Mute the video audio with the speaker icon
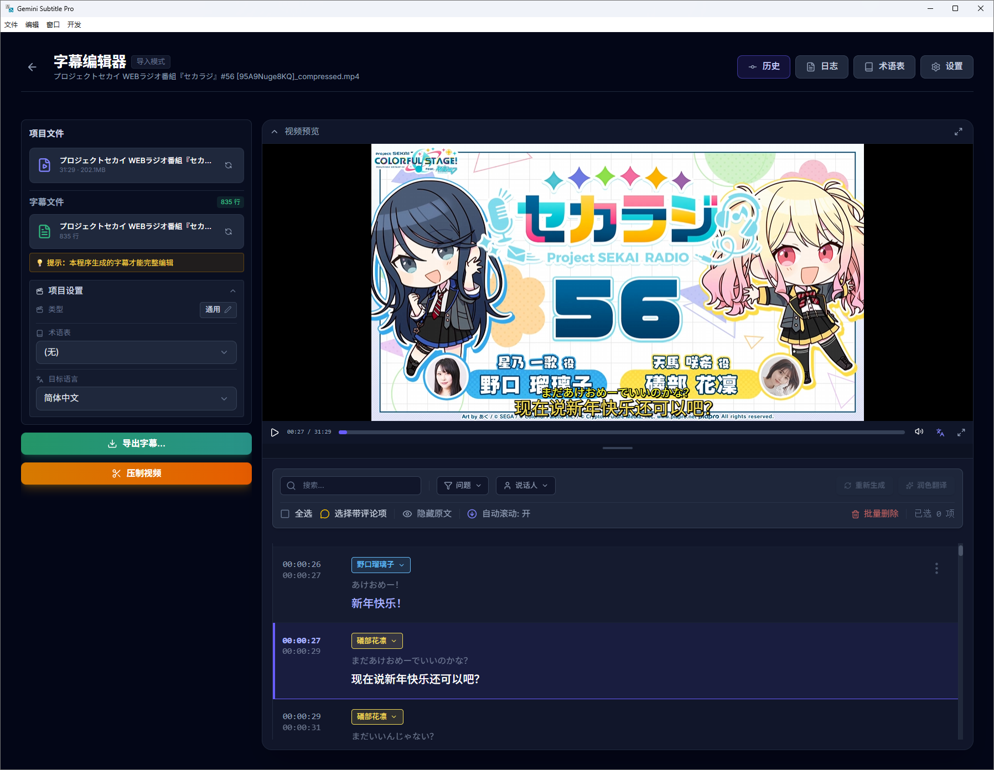Screen dimensions: 994x770 coord(919,432)
